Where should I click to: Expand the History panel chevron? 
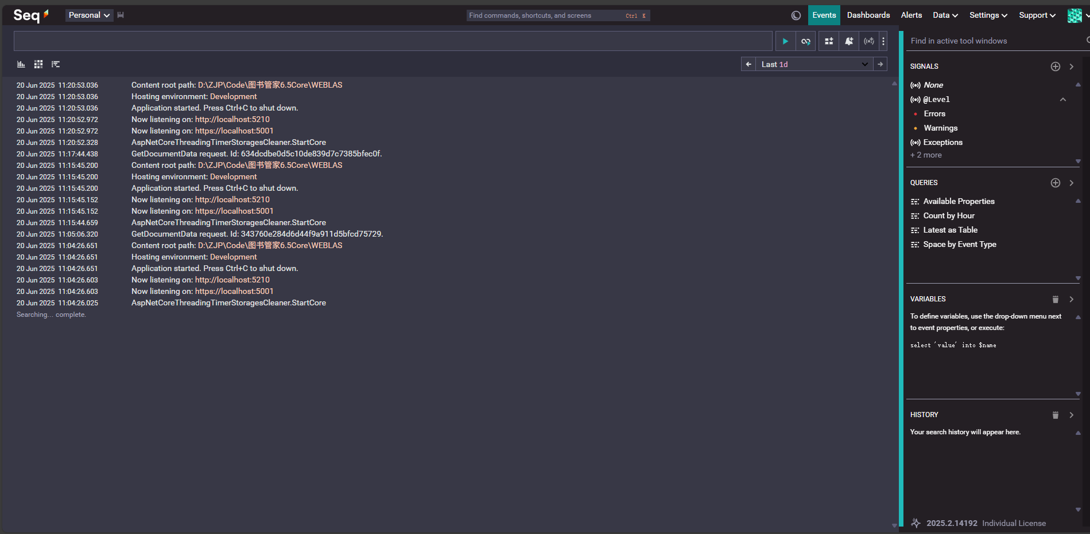pyautogui.click(x=1072, y=415)
